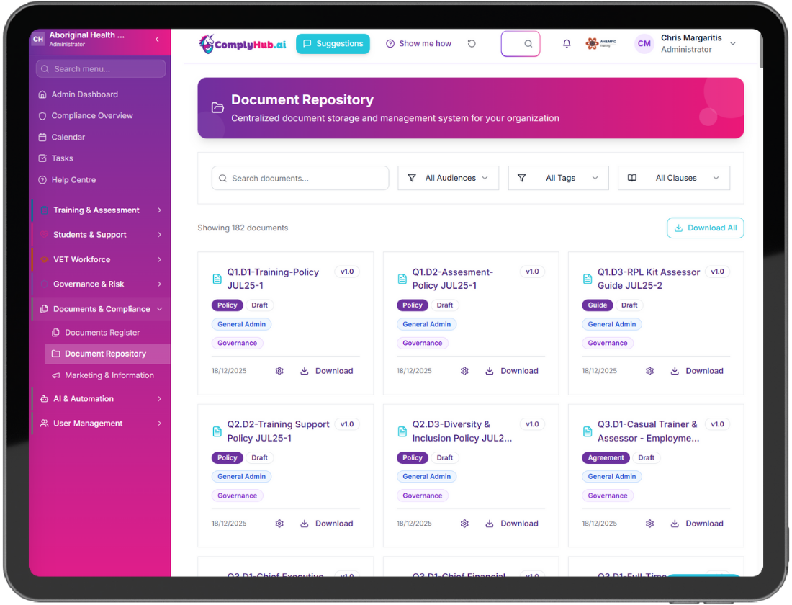The image size is (792, 605).
Task: Click document icon of Q3.D1-Casual Trainer card
Action: pyautogui.click(x=588, y=431)
